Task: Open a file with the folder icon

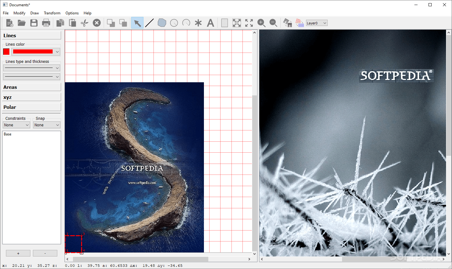Action: pos(22,23)
